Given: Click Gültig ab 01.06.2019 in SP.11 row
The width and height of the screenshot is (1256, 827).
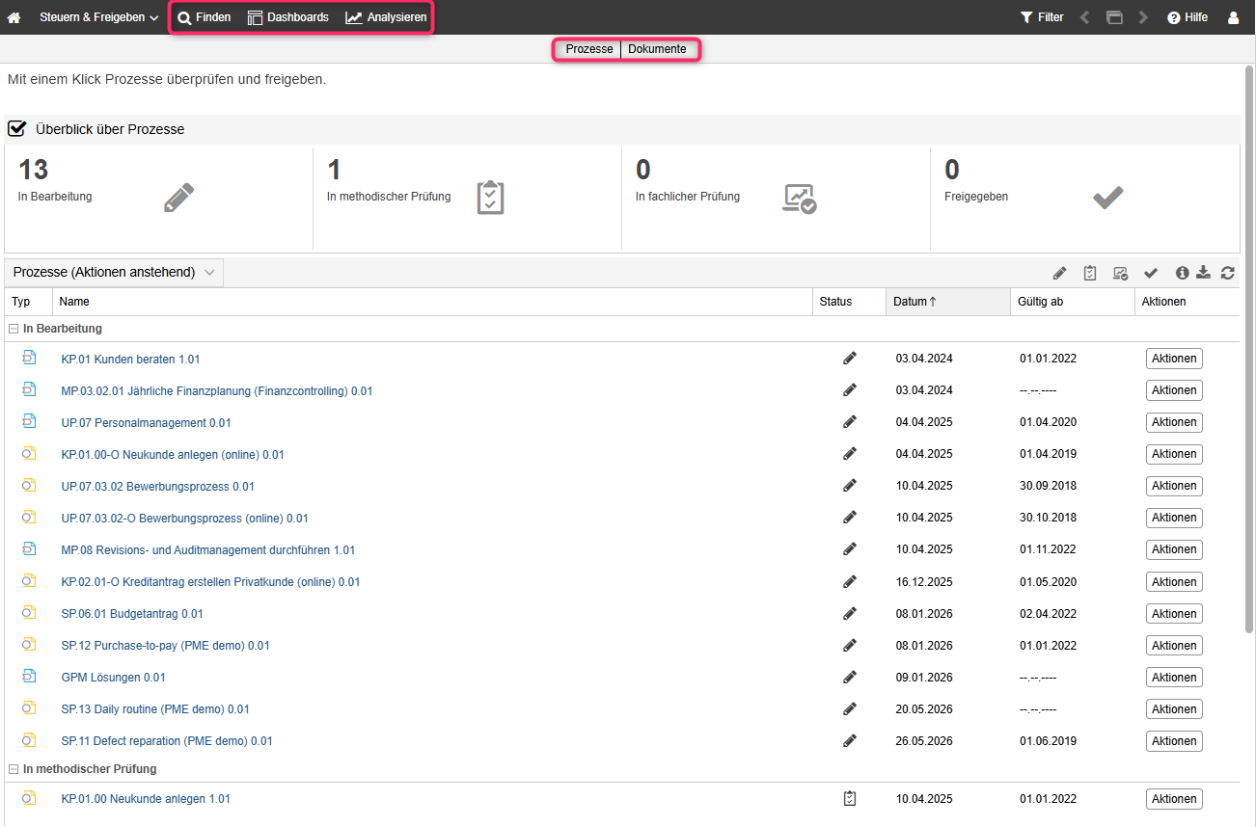Looking at the screenshot, I should [1049, 741].
